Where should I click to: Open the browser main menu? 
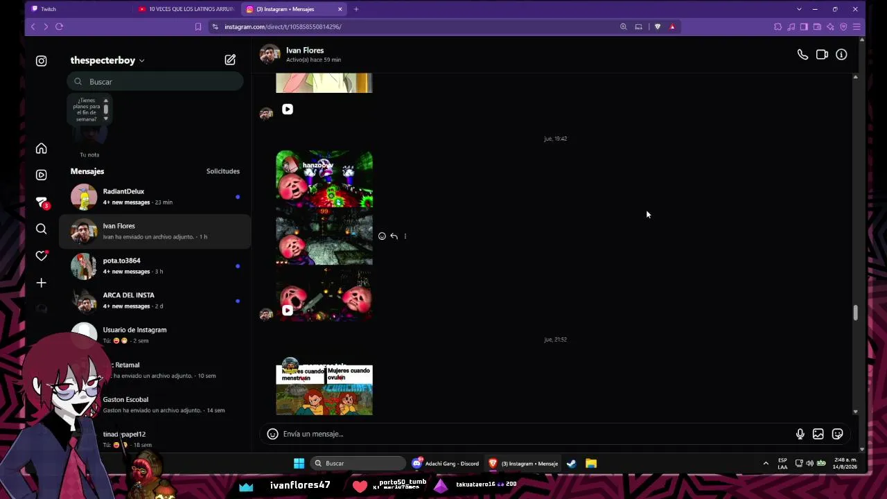[857, 26]
